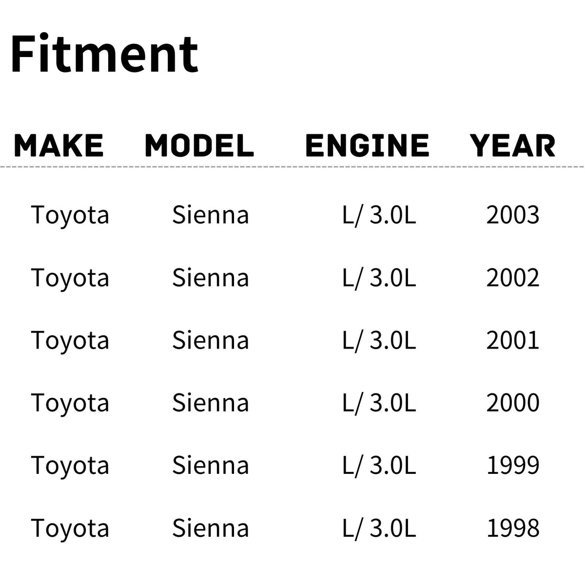Select the 2001 year cell
Screen dimensions: 585x585
coord(513,340)
